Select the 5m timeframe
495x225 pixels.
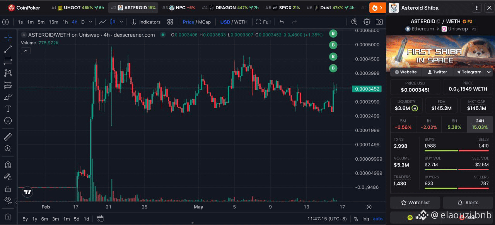point(41,22)
